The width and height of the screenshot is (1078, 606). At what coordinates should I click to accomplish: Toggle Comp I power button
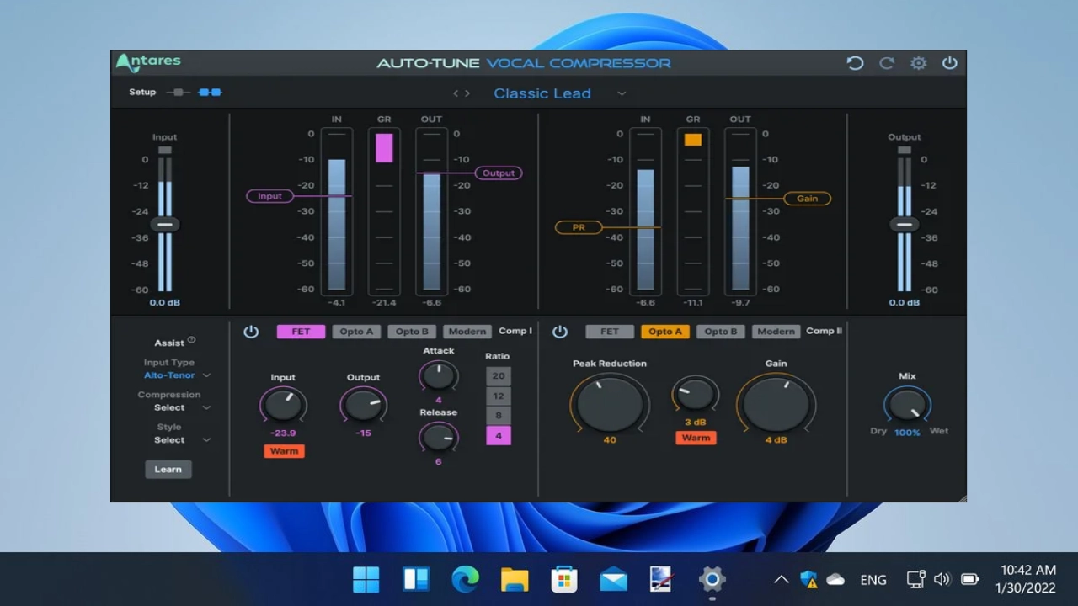point(251,332)
